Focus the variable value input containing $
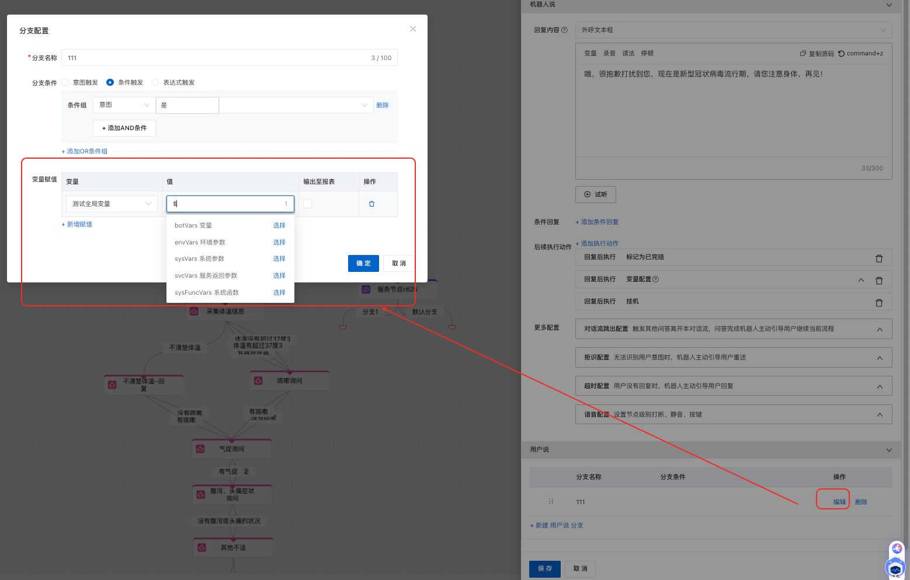 pos(230,204)
